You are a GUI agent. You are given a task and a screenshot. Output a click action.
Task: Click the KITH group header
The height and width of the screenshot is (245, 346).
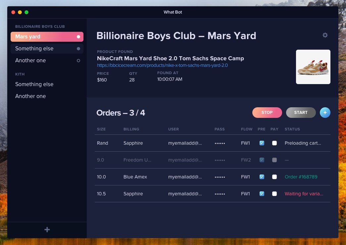click(x=20, y=74)
